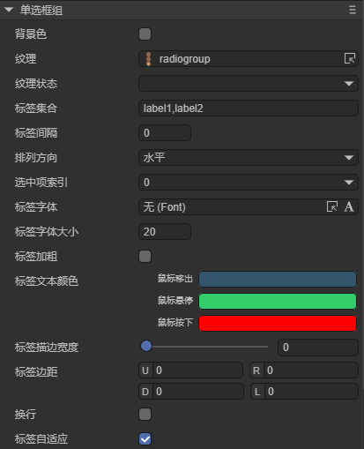The height and width of the screenshot is (449, 364).
Task: Click the 鼠标悬停 green color swatch
Action: [x=278, y=301]
